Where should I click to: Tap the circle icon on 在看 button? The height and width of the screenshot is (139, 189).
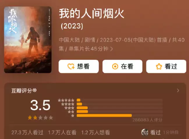[115, 67]
